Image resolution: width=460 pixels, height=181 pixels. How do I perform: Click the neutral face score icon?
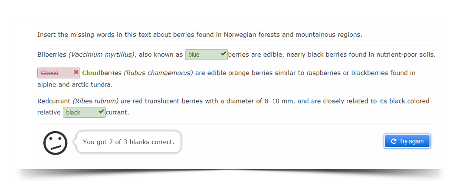(56, 143)
